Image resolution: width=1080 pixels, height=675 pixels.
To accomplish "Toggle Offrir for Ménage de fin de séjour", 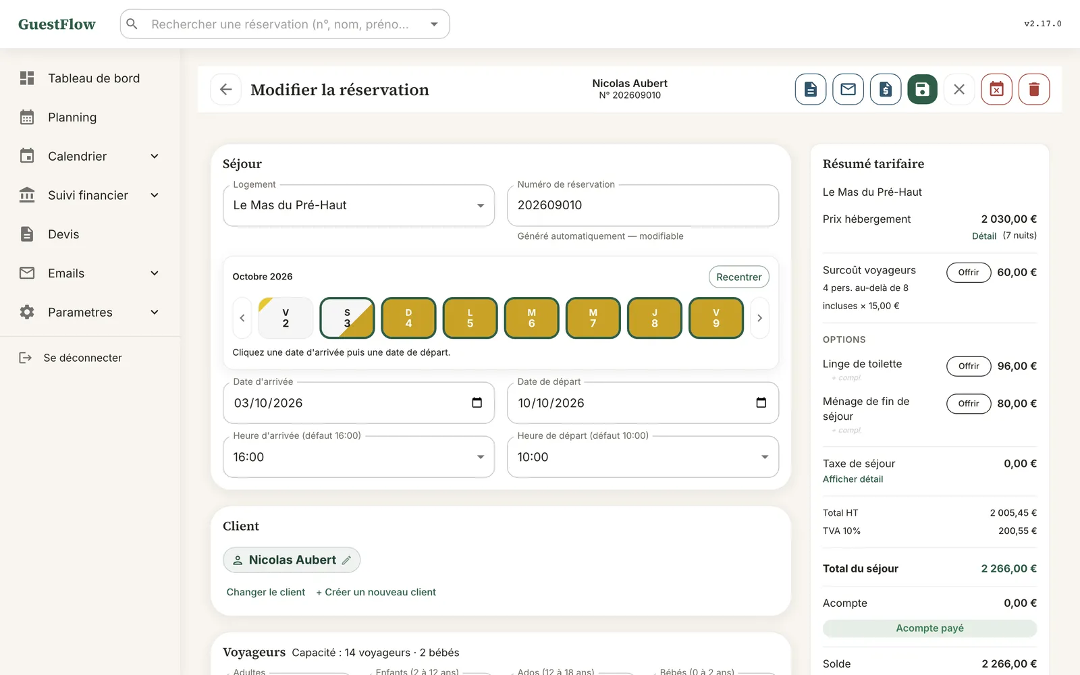I will pyautogui.click(x=969, y=404).
